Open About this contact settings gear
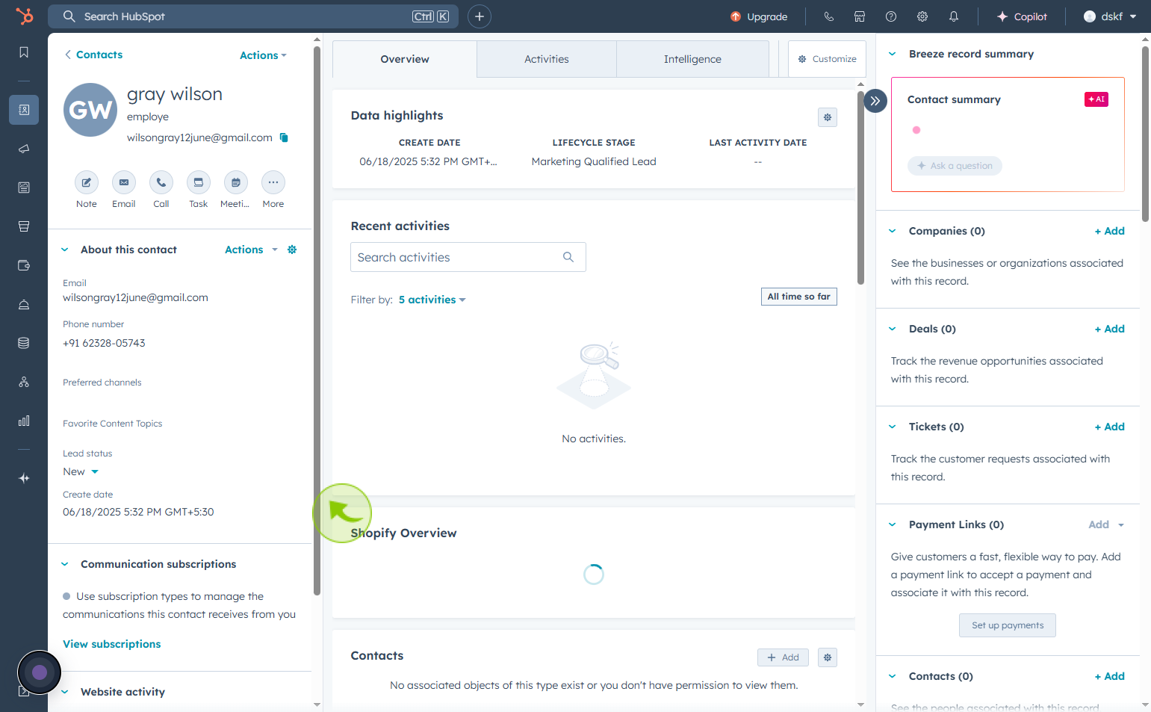 [x=292, y=250]
